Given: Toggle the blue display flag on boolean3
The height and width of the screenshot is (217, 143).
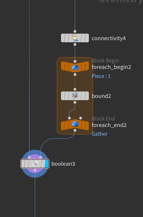Looking at the screenshot, I should tap(47, 164).
